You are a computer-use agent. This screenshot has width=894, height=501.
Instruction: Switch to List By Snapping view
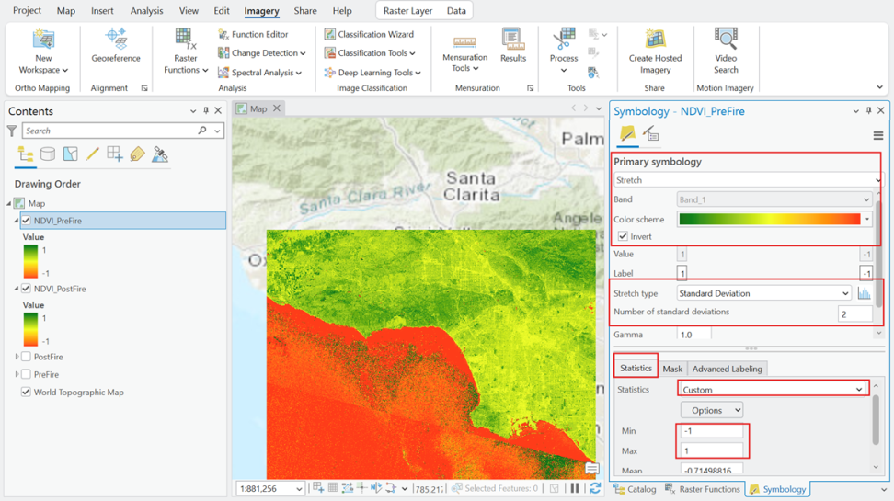115,154
